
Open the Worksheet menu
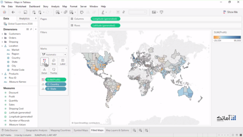21,6
